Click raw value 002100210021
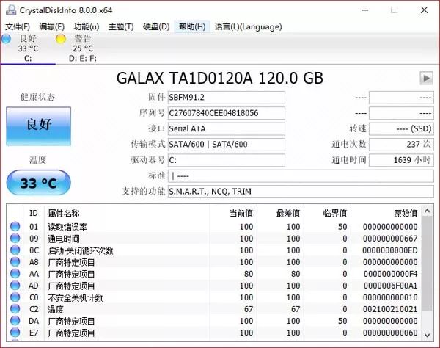This screenshot has width=440, height=348. click(390, 309)
